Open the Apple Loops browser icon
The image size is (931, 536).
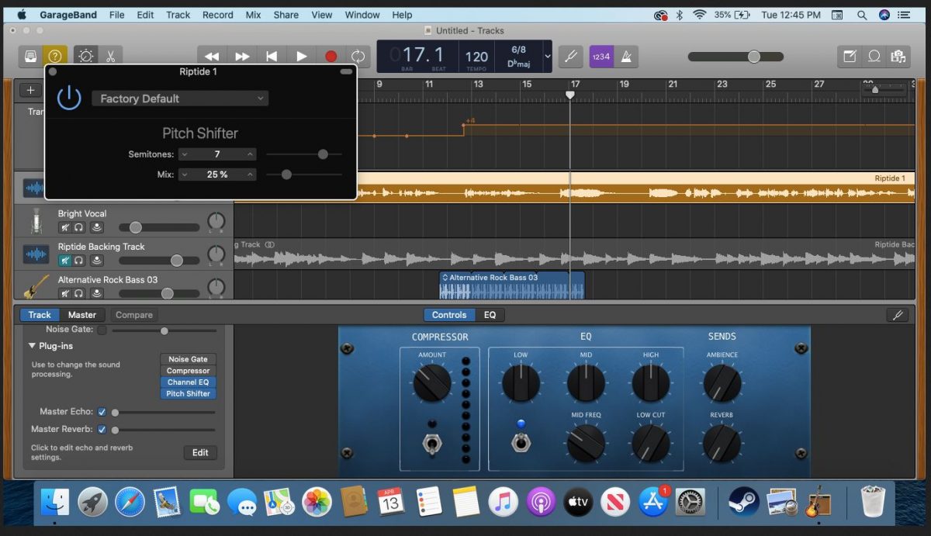click(875, 56)
